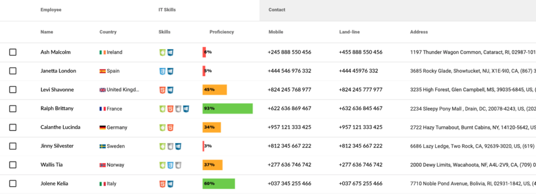536x194 pixels.
Task: Click the HTML5 skill icon in Jolene Kelia's row
Action: [x=163, y=184]
